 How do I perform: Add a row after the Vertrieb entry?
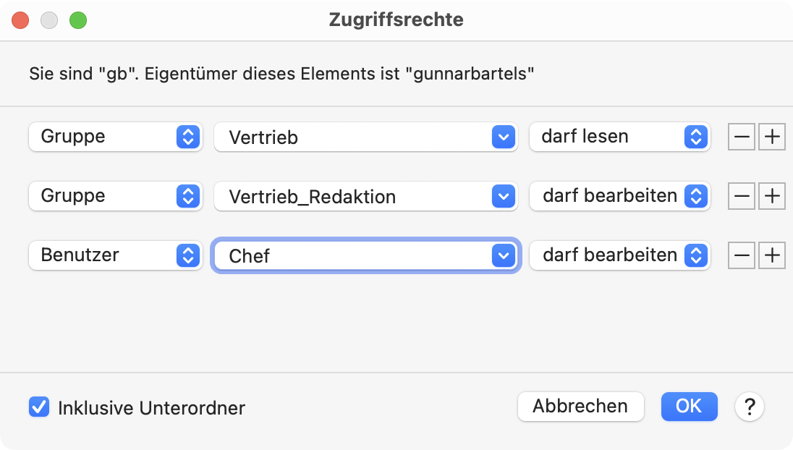click(772, 137)
